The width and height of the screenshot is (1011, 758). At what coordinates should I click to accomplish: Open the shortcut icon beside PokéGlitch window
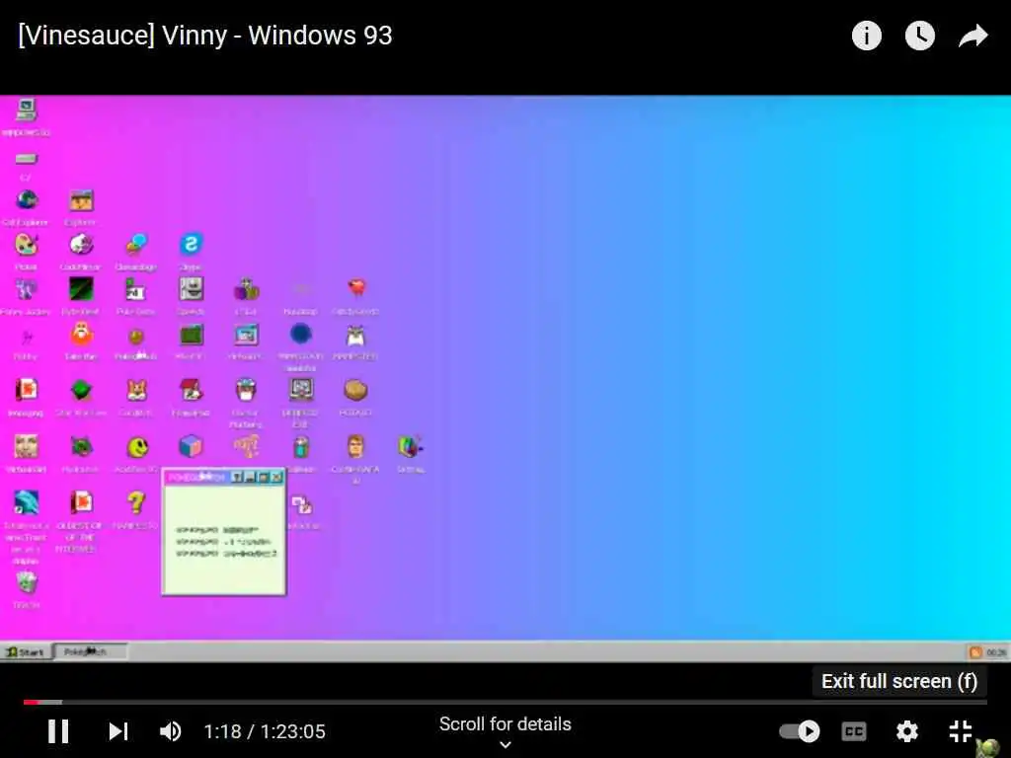tap(302, 504)
